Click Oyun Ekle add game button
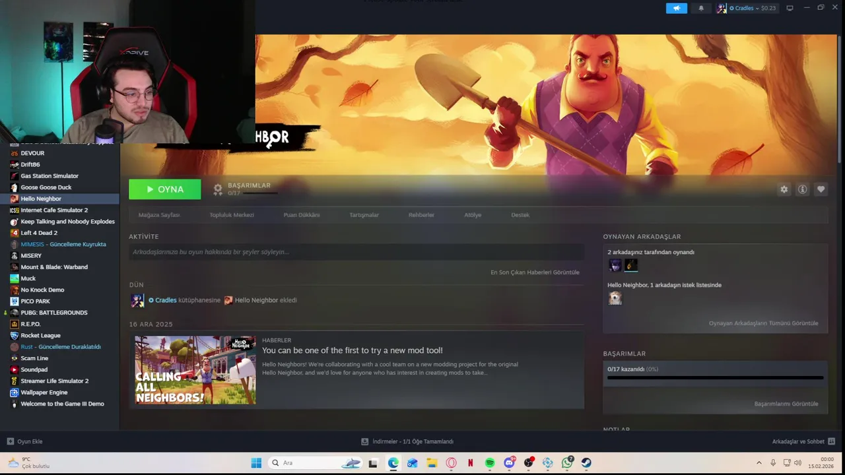The image size is (845, 475). coord(25,441)
